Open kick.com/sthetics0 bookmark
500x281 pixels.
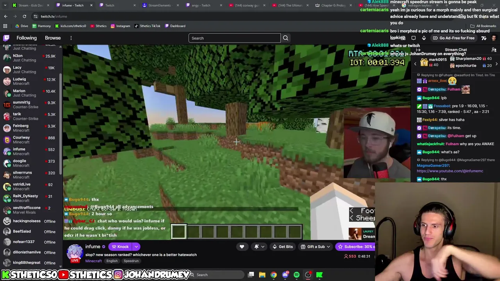[x=70, y=26]
